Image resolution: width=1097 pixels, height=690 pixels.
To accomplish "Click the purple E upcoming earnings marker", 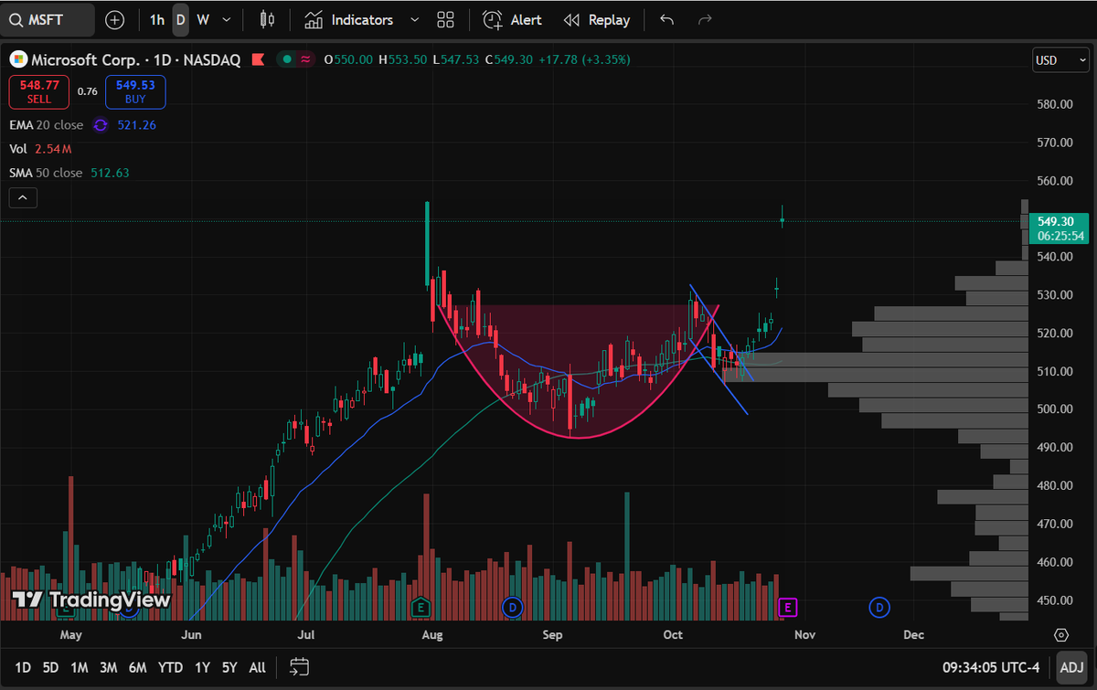I will pos(788,607).
